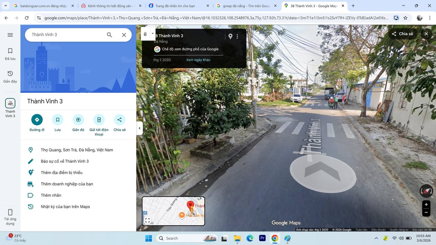Click the Báo cáo vấn đề link
Screen dimensions: 436x245
(x=423, y=230)
